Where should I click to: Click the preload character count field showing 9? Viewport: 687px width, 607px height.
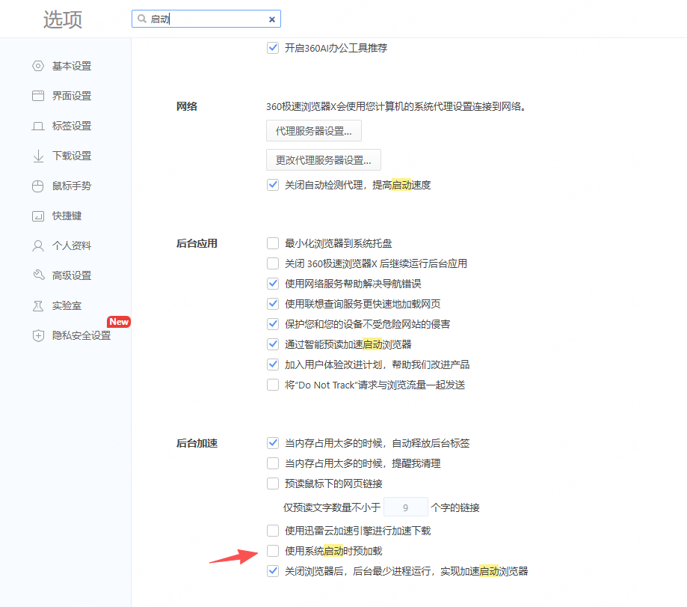[405, 507]
